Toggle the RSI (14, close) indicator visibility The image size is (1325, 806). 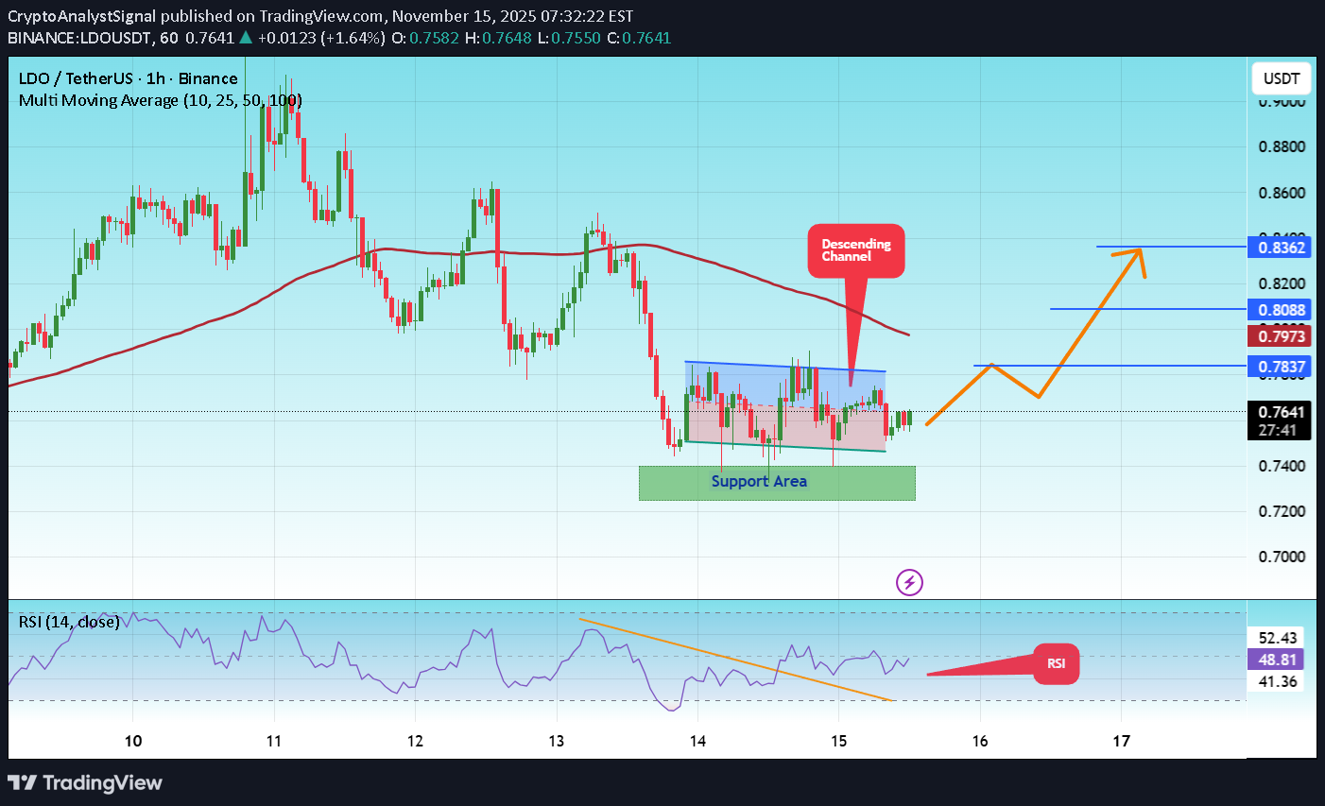(x=68, y=622)
